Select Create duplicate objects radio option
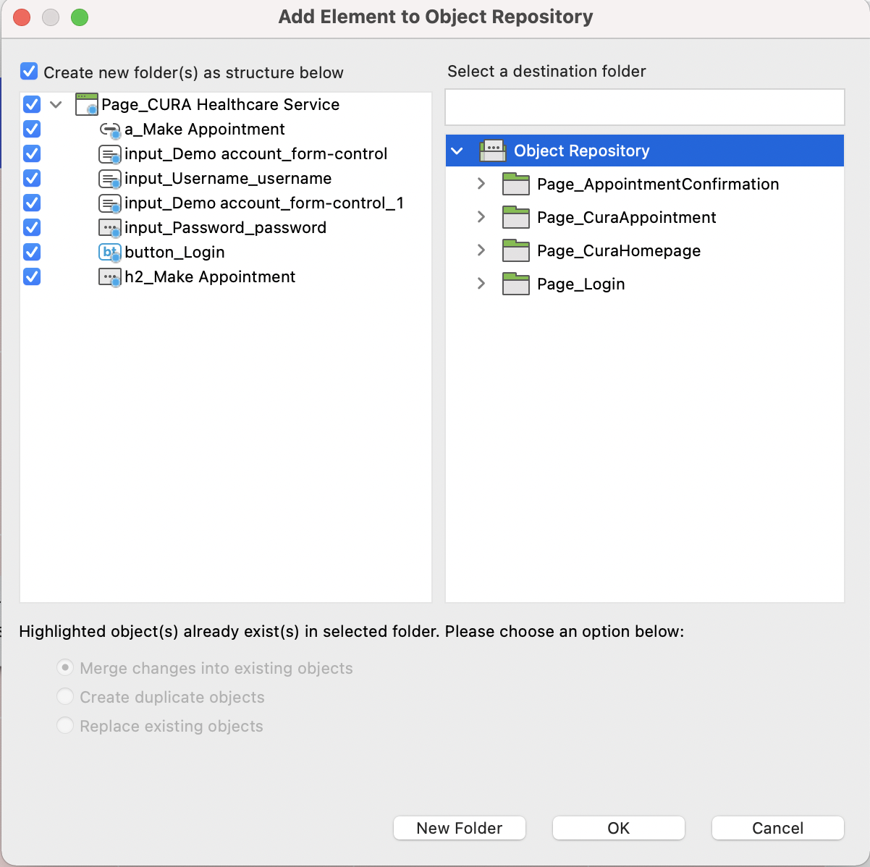870x867 pixels. point(65,697)
